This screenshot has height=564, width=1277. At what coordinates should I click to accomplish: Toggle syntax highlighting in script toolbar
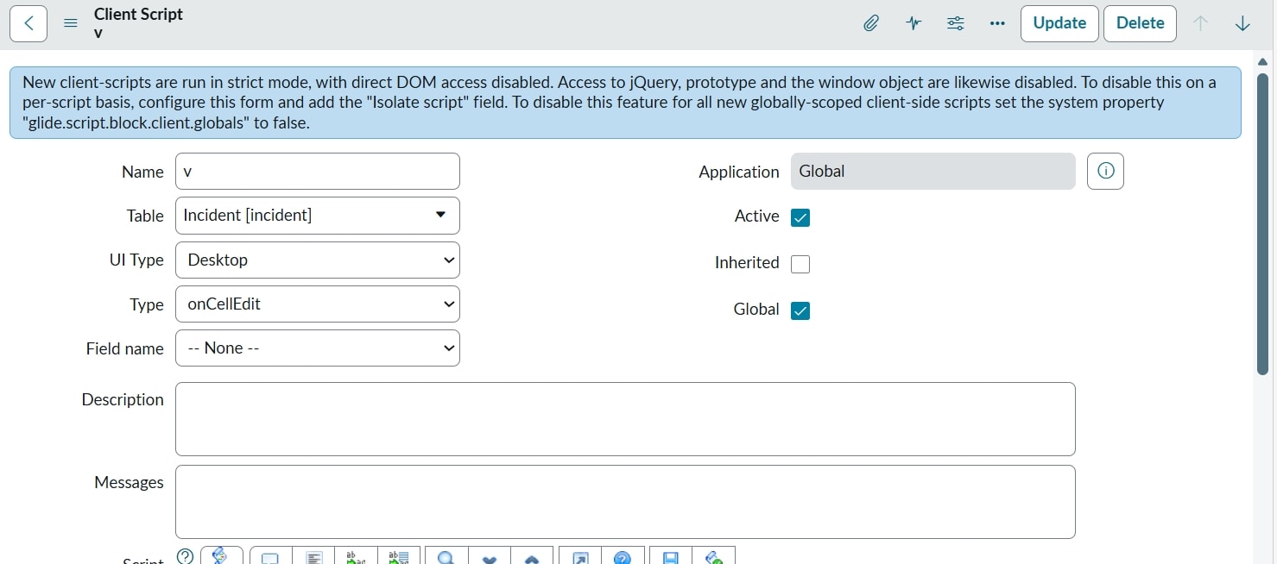pyautogui.click(x=222, y=555)
